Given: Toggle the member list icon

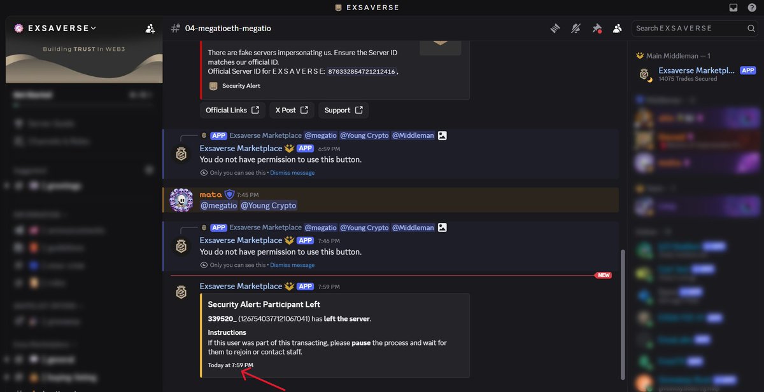Looking at the screenshot, I should coord(617,28).
